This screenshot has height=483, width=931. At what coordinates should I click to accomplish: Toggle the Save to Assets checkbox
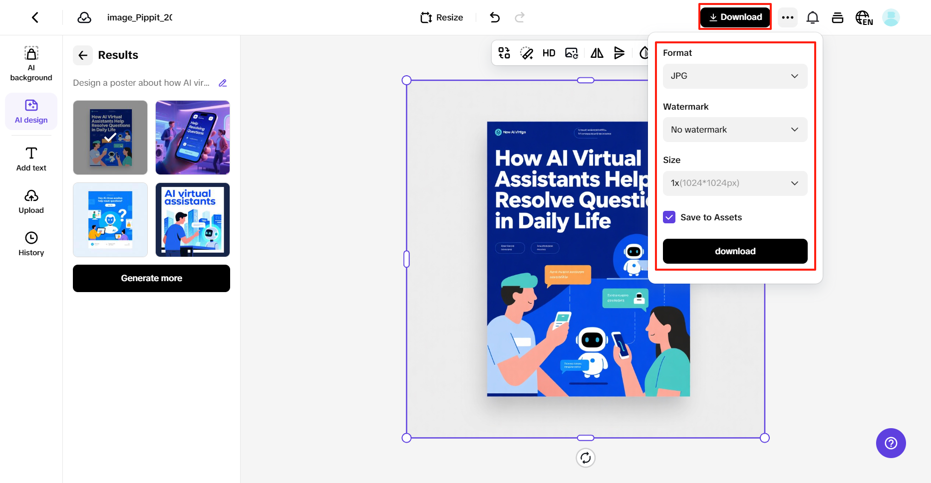pos(669,217)
